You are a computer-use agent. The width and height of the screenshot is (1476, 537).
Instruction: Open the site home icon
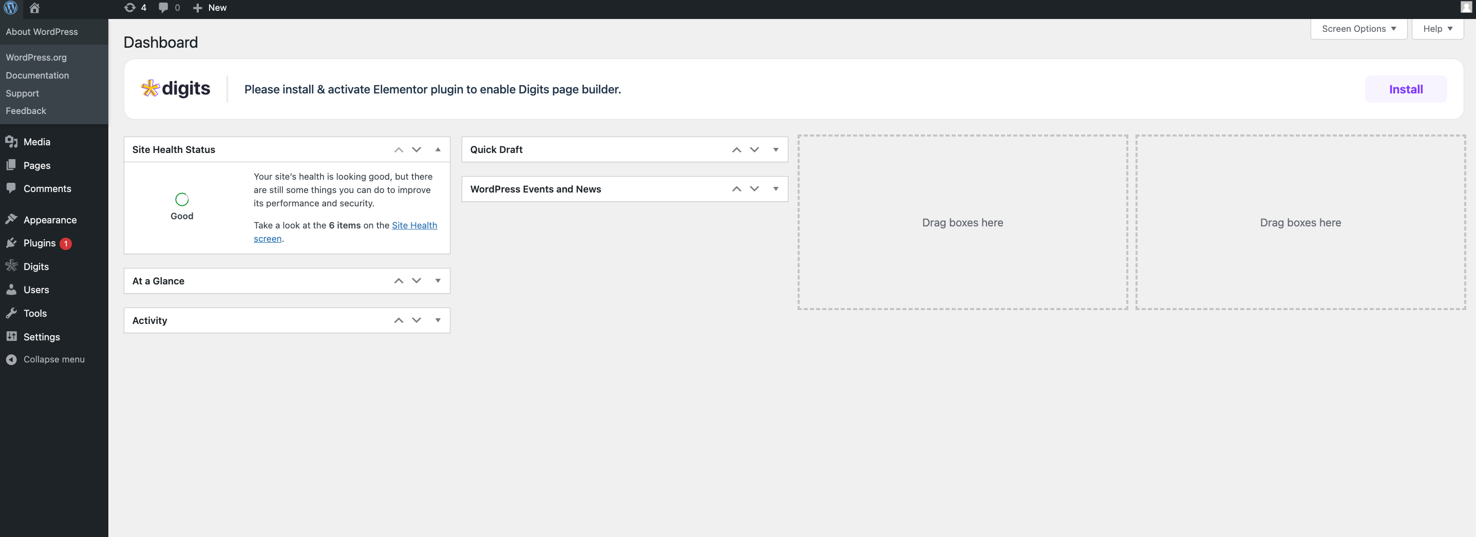34,8
